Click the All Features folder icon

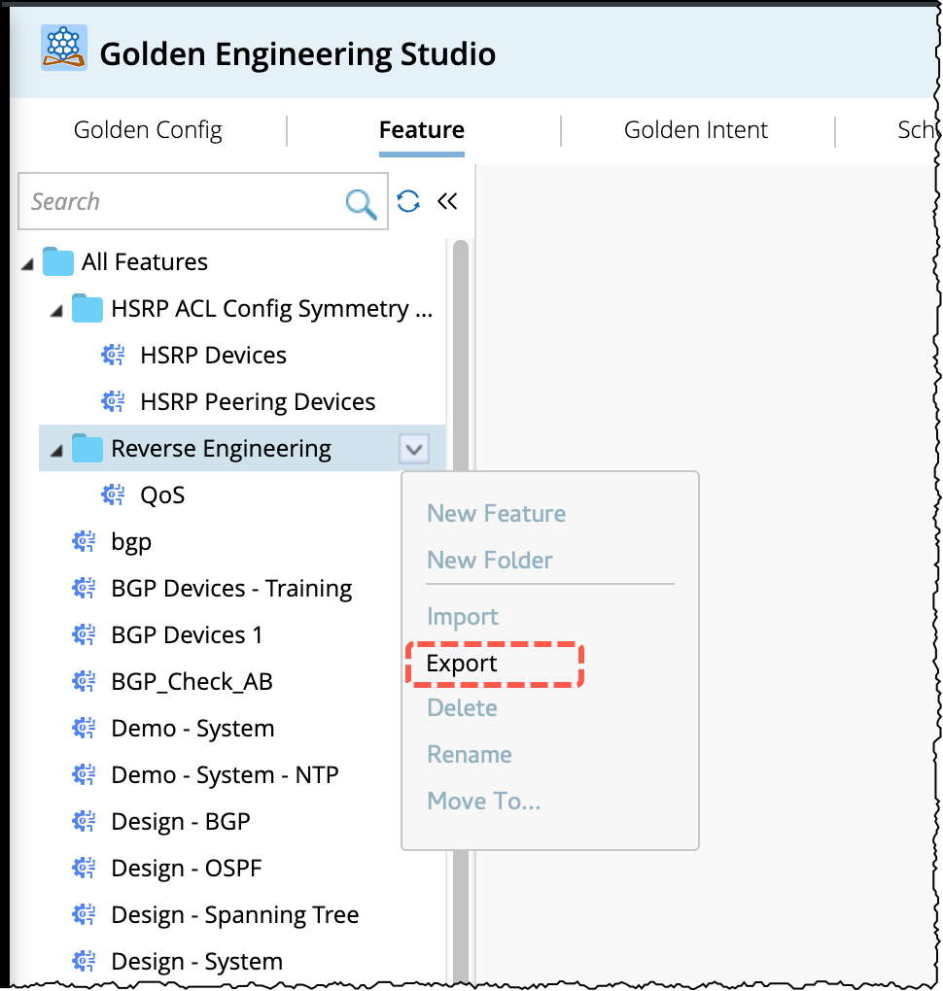(58, 262)
